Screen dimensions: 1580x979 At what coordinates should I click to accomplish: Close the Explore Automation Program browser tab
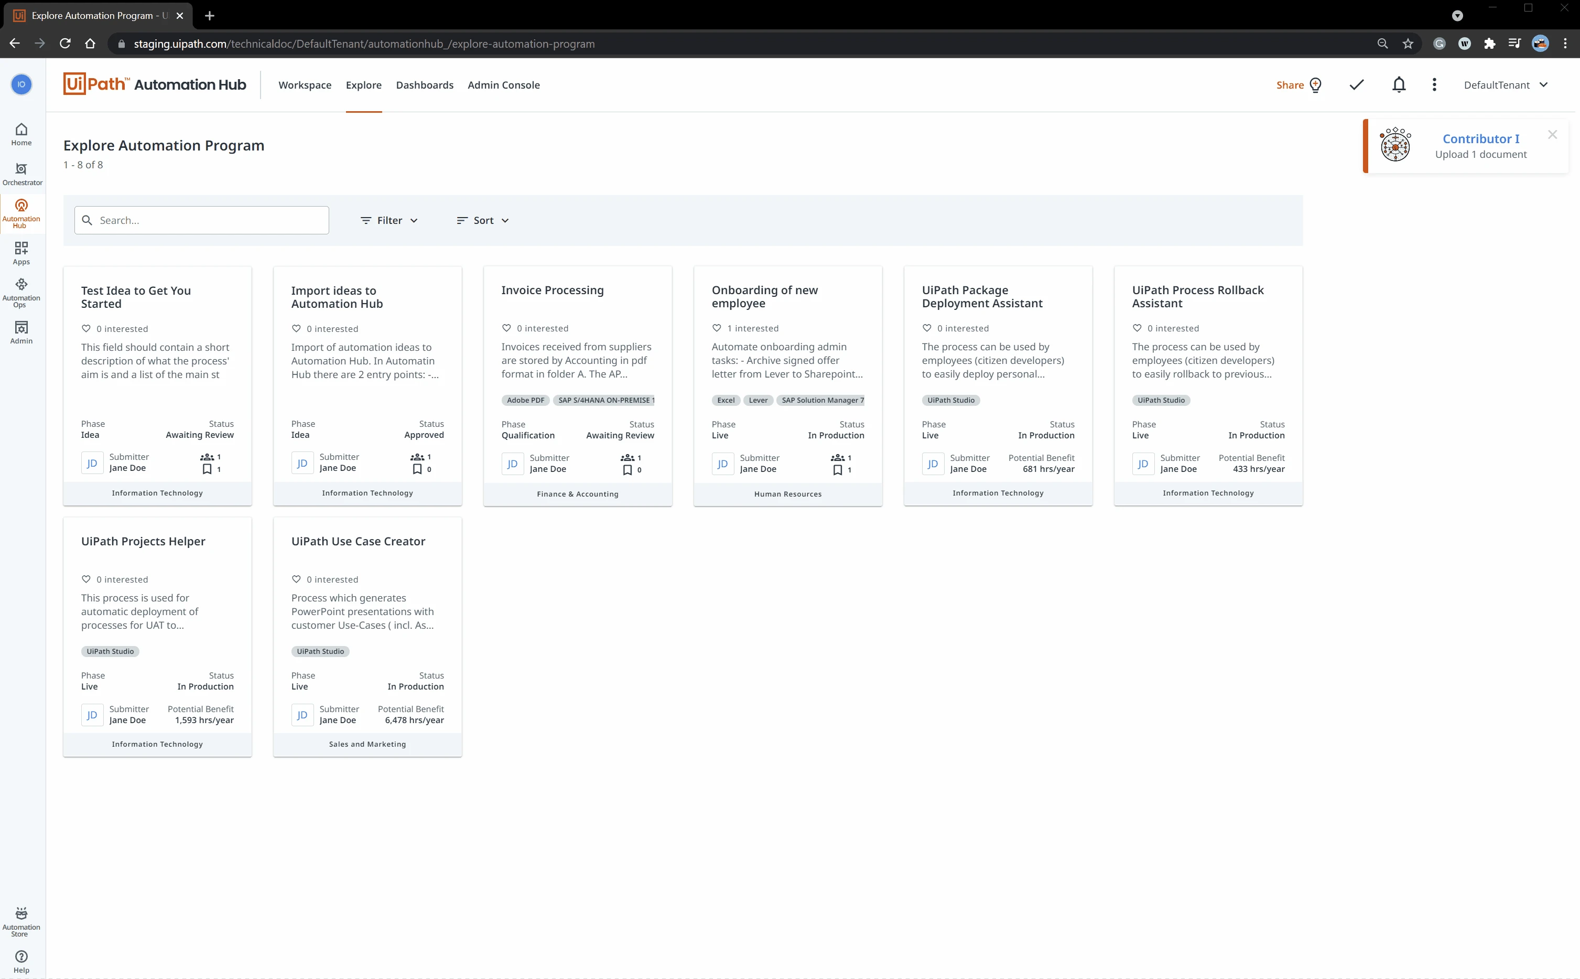[180, 16]
